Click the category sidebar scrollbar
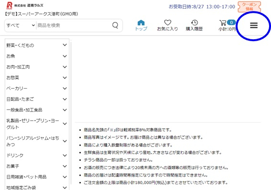The image size is (271, 190). click(x=71, y=112)
